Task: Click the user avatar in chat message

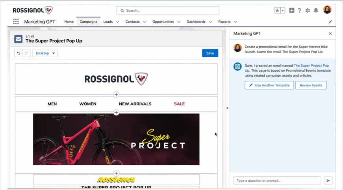Action: pos(237,47)
